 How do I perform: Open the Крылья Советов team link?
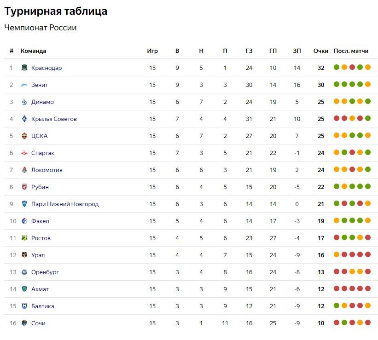(x=54, y=119)
